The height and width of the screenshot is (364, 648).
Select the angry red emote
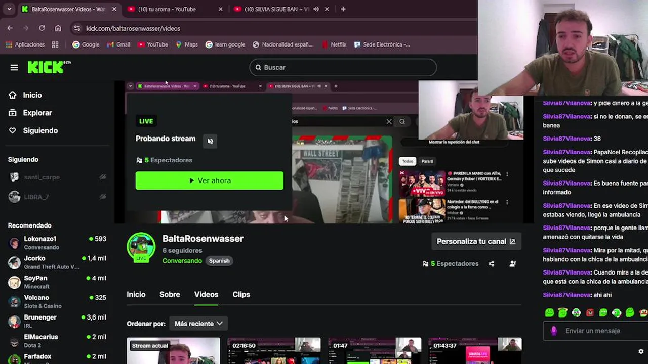coord(590,313)
